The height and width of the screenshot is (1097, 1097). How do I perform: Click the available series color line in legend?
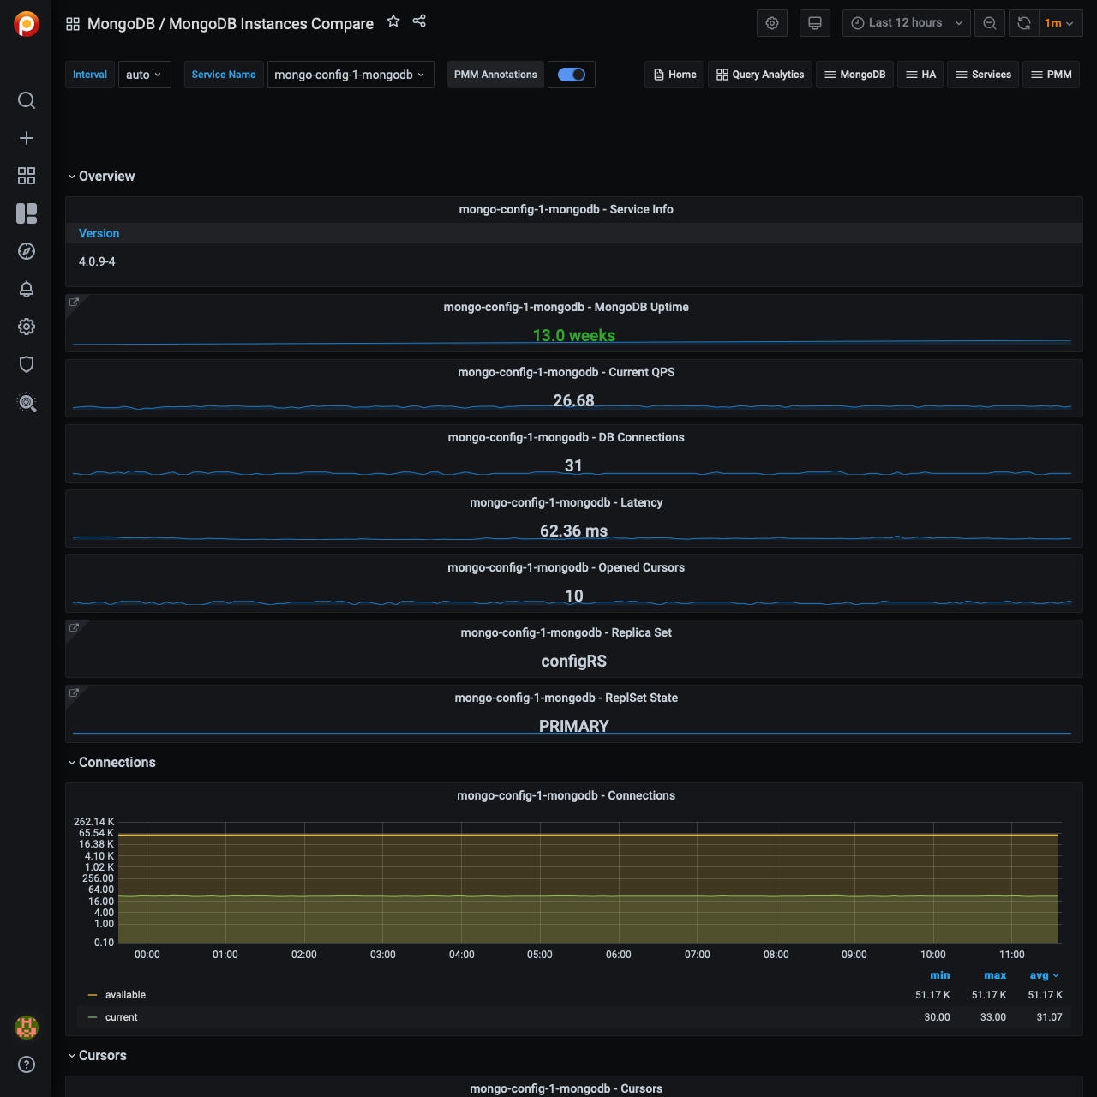[93, 995]
